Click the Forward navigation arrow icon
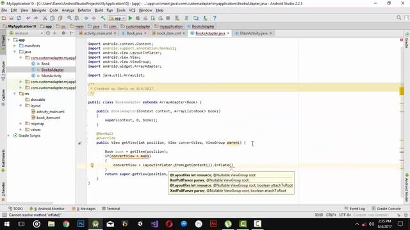Viewport: 410px width, 230px height. pos(94,19)
